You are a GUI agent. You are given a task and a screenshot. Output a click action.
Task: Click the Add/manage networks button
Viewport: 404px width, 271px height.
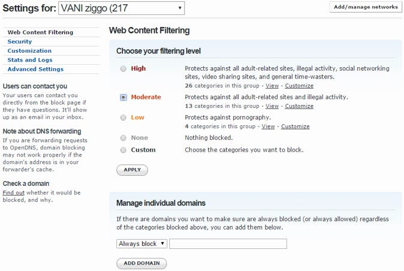pos(366,7)
